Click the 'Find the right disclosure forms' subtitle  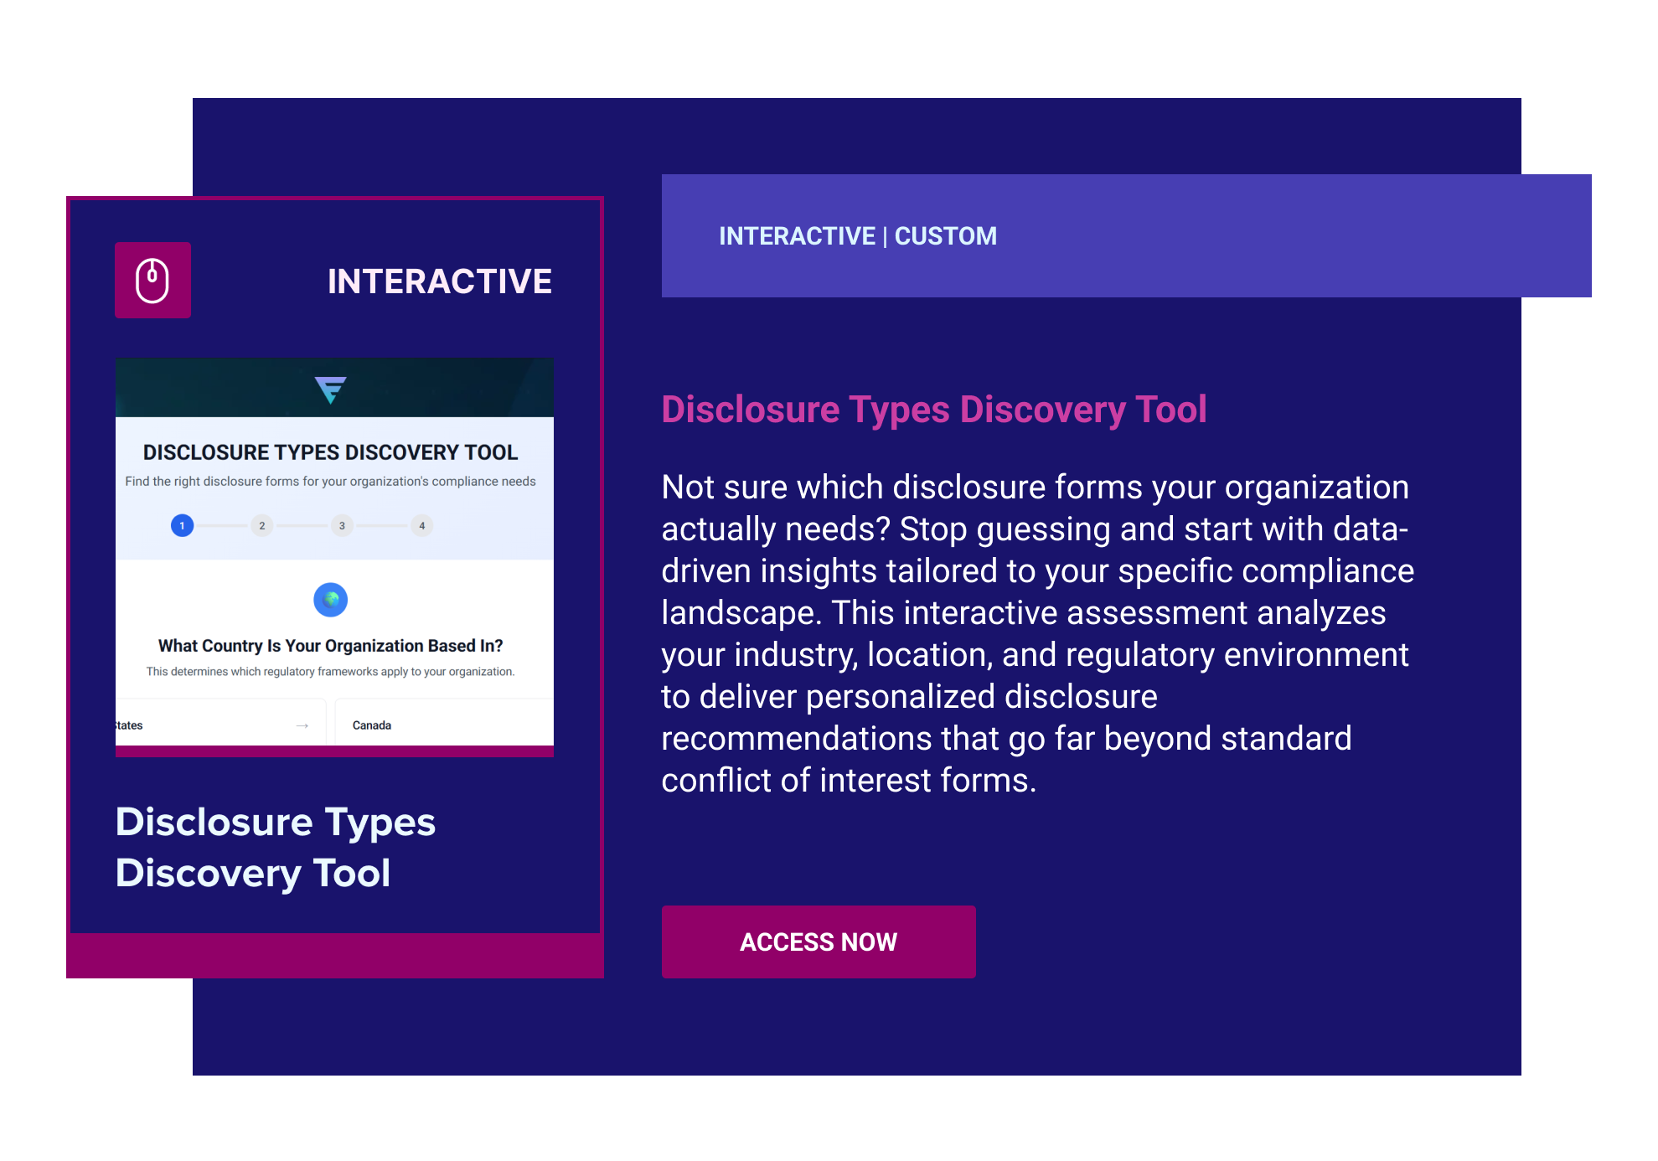(x=331, y=482)
